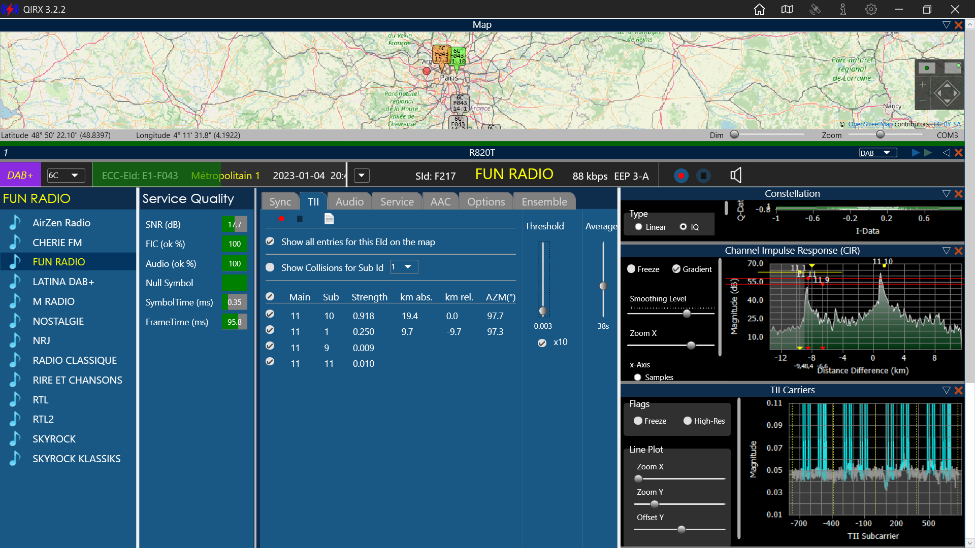Switch to the Options tab
The width and height of the screenshot is (975, 548).
point(486,201)
